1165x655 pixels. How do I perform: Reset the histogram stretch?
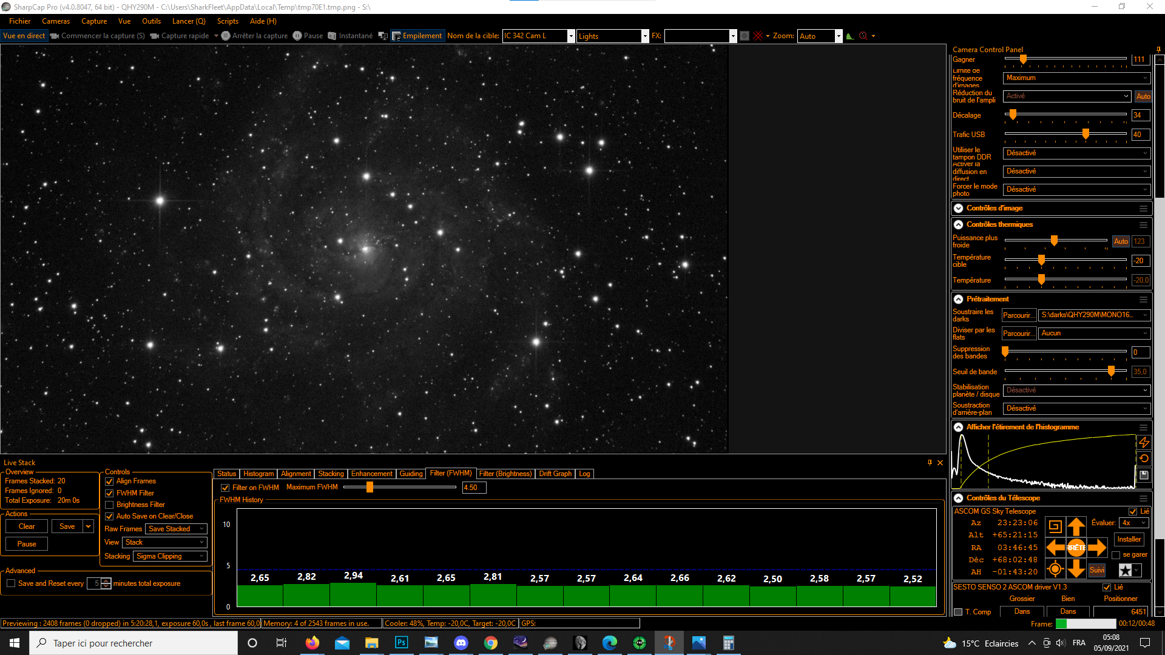1144,458
